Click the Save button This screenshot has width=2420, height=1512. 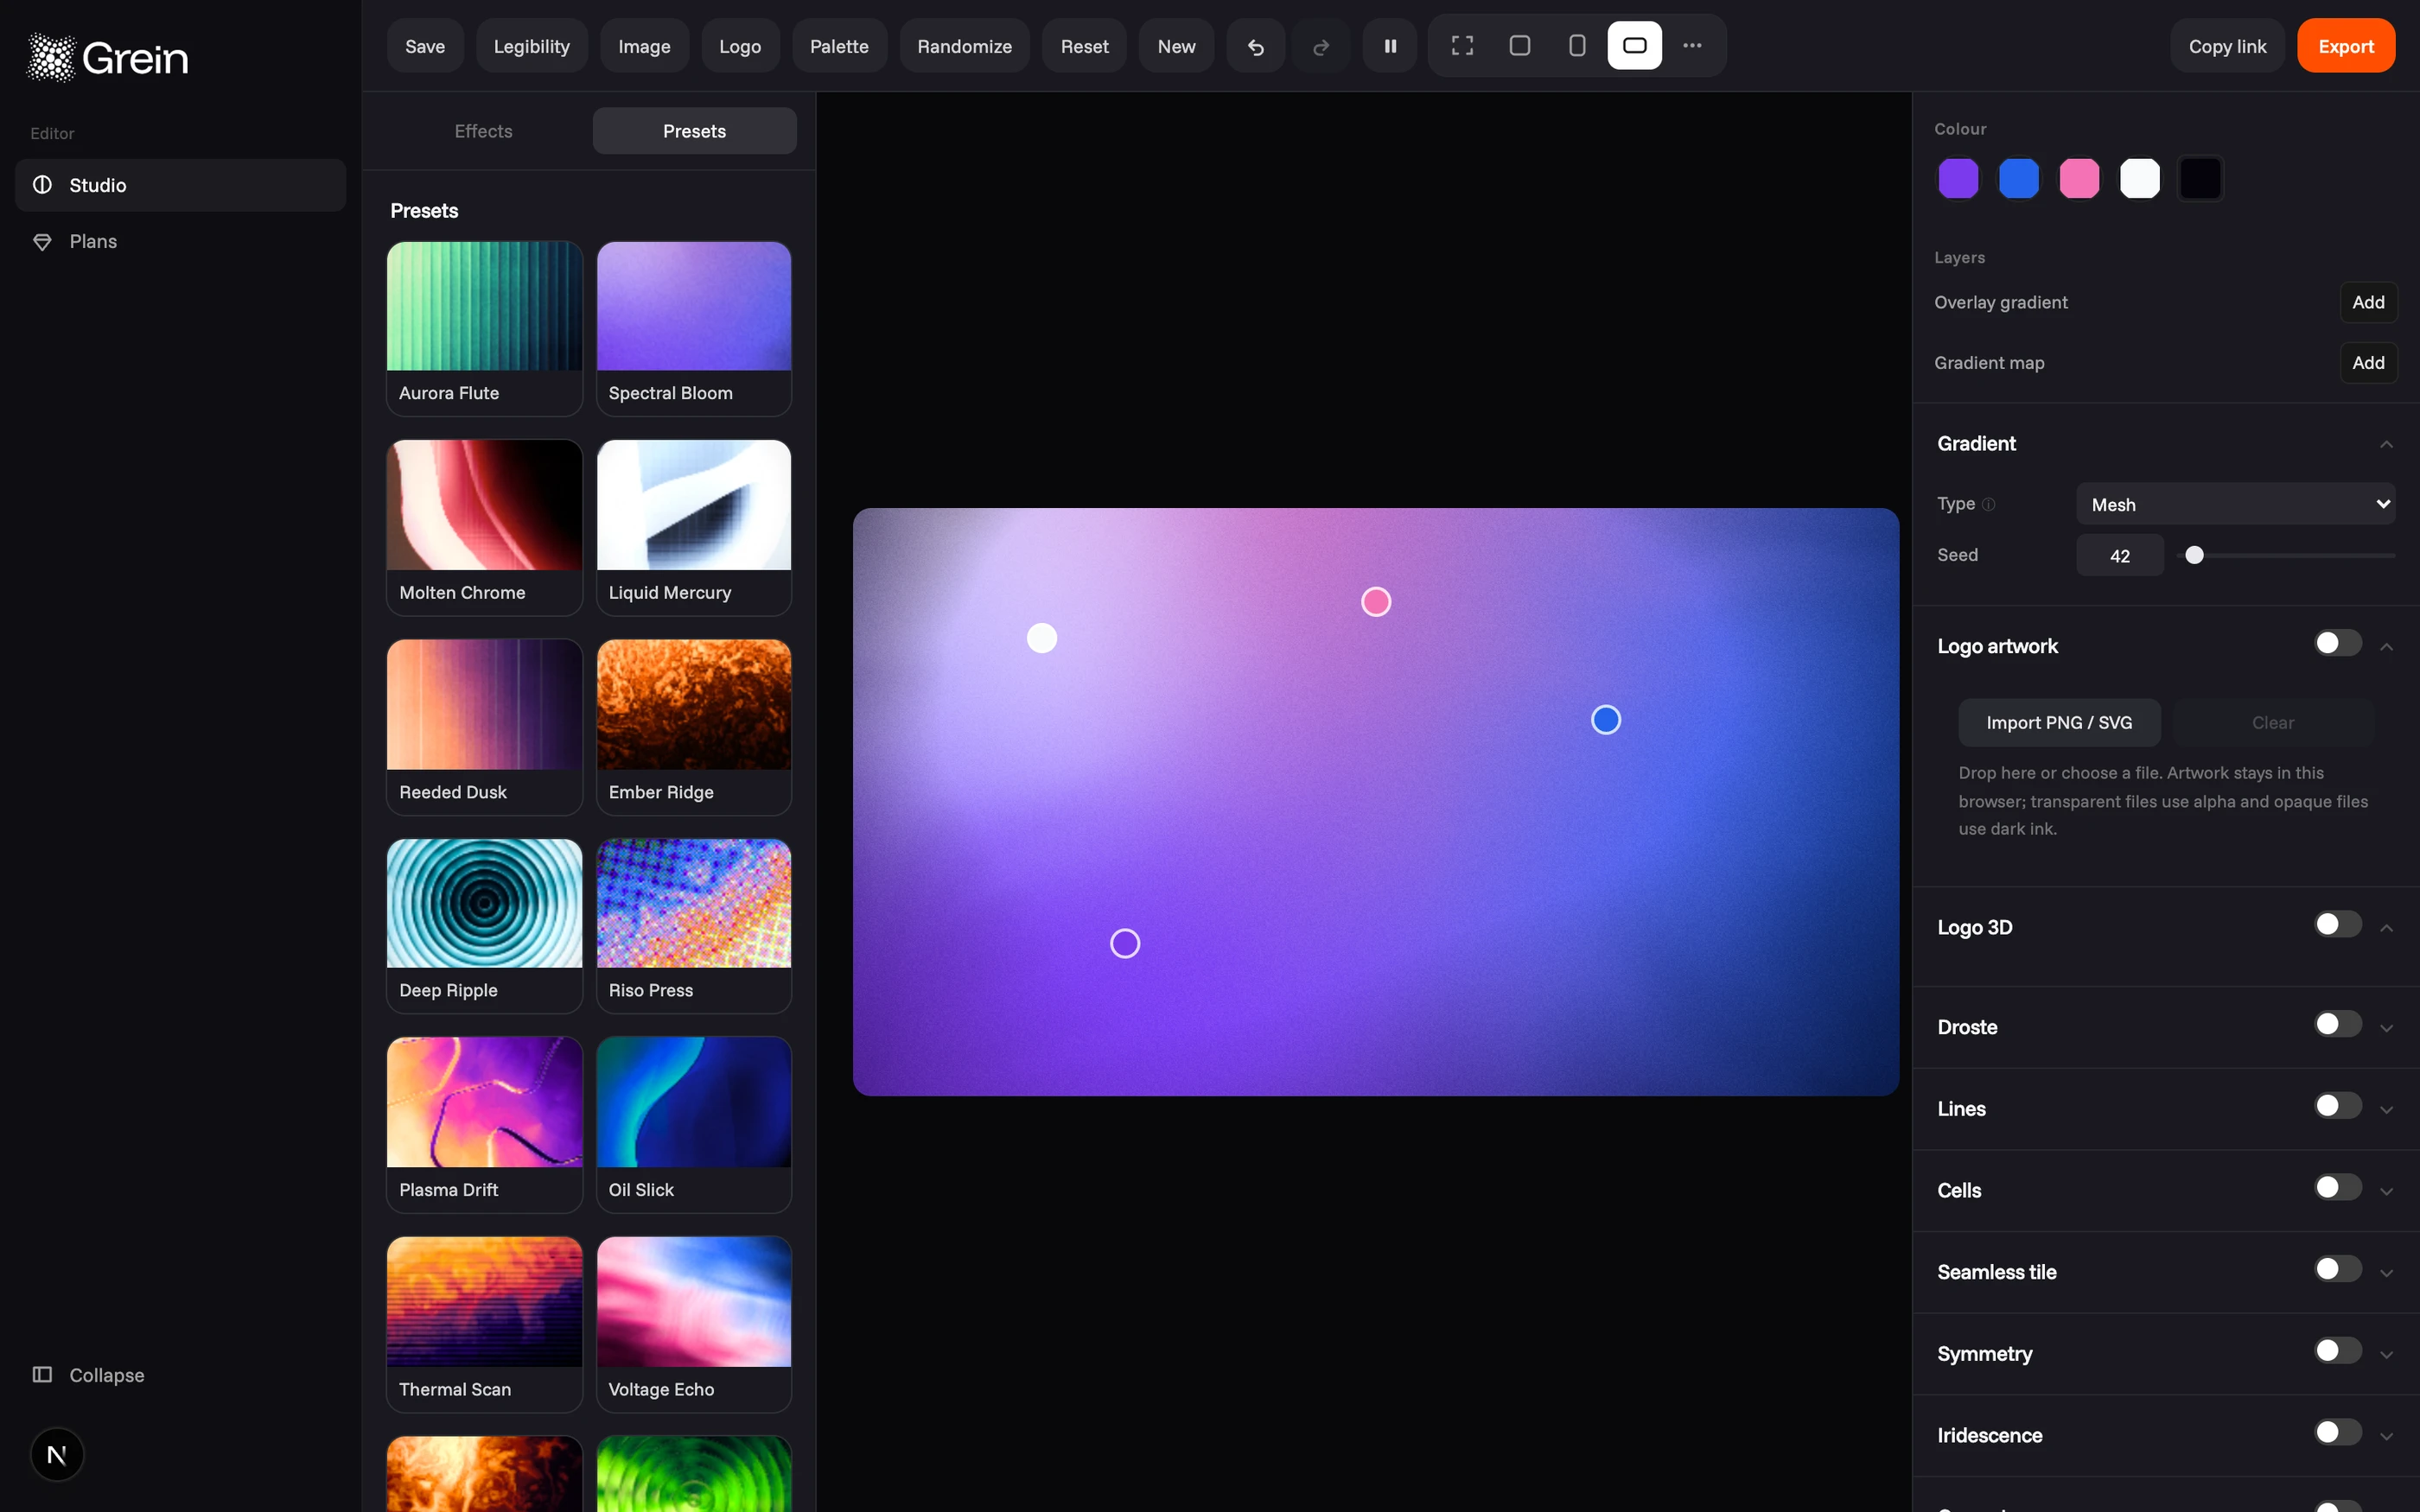click(x=425, y=46)
